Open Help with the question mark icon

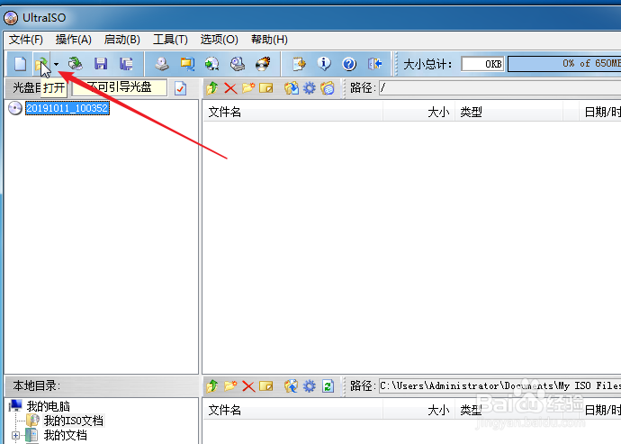click(349, 64)
